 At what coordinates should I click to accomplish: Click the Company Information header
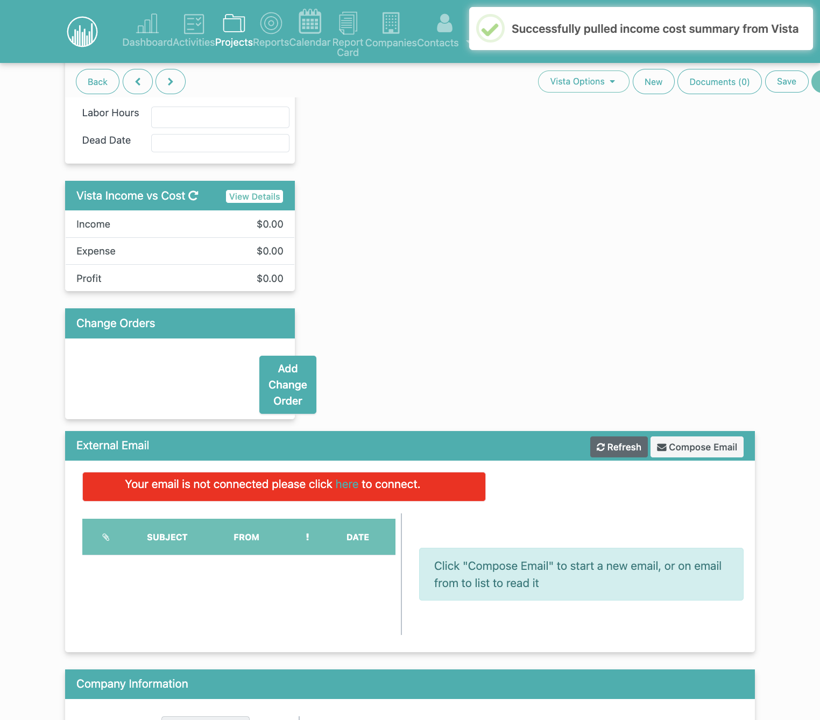(x=410, y=684)
